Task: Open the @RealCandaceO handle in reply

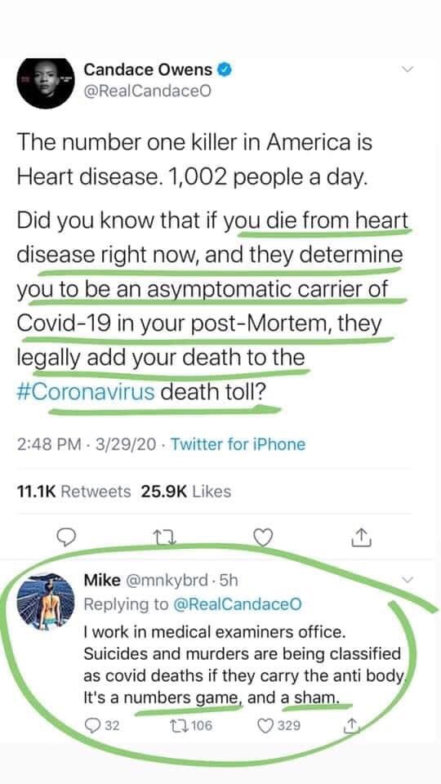Action: (238, 604)
